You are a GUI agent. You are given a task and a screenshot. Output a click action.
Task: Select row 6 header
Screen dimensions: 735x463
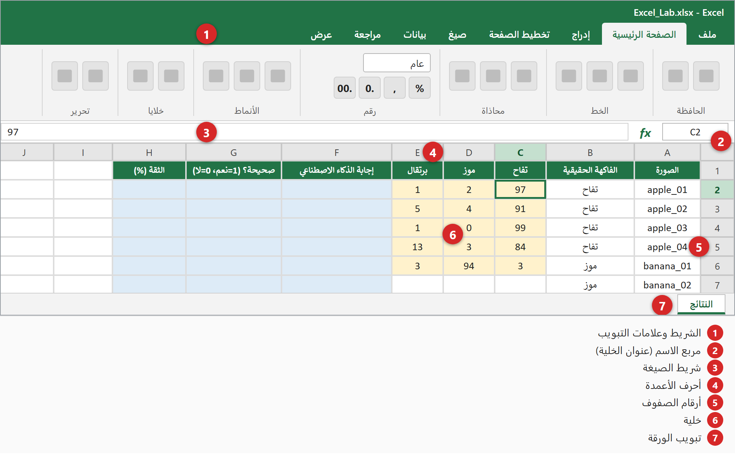[717, 266]
